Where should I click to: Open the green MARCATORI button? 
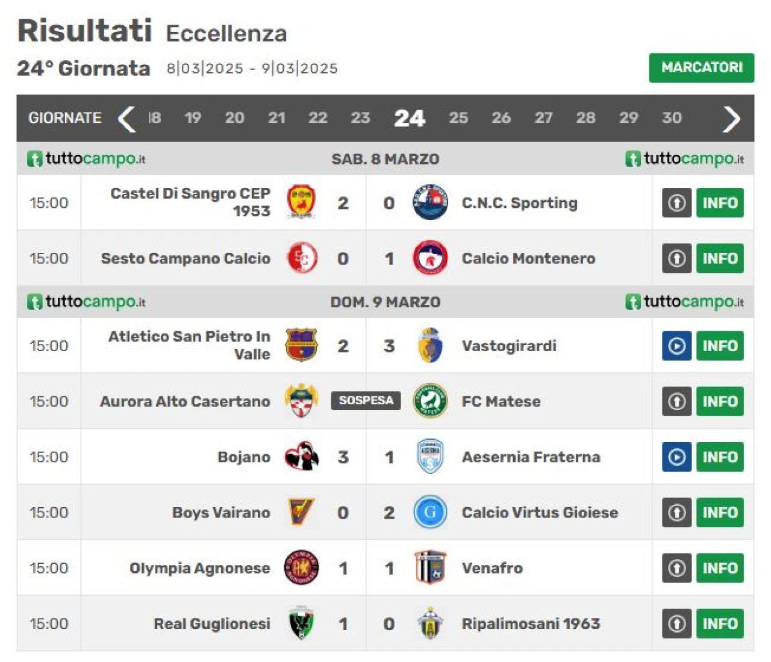[x=701, y=67]
